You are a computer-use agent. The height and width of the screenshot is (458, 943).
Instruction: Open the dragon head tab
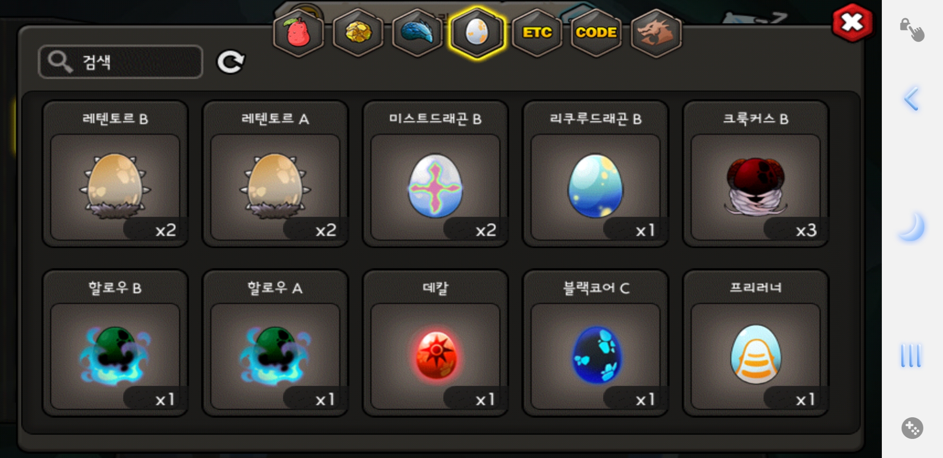coord(656,33)
